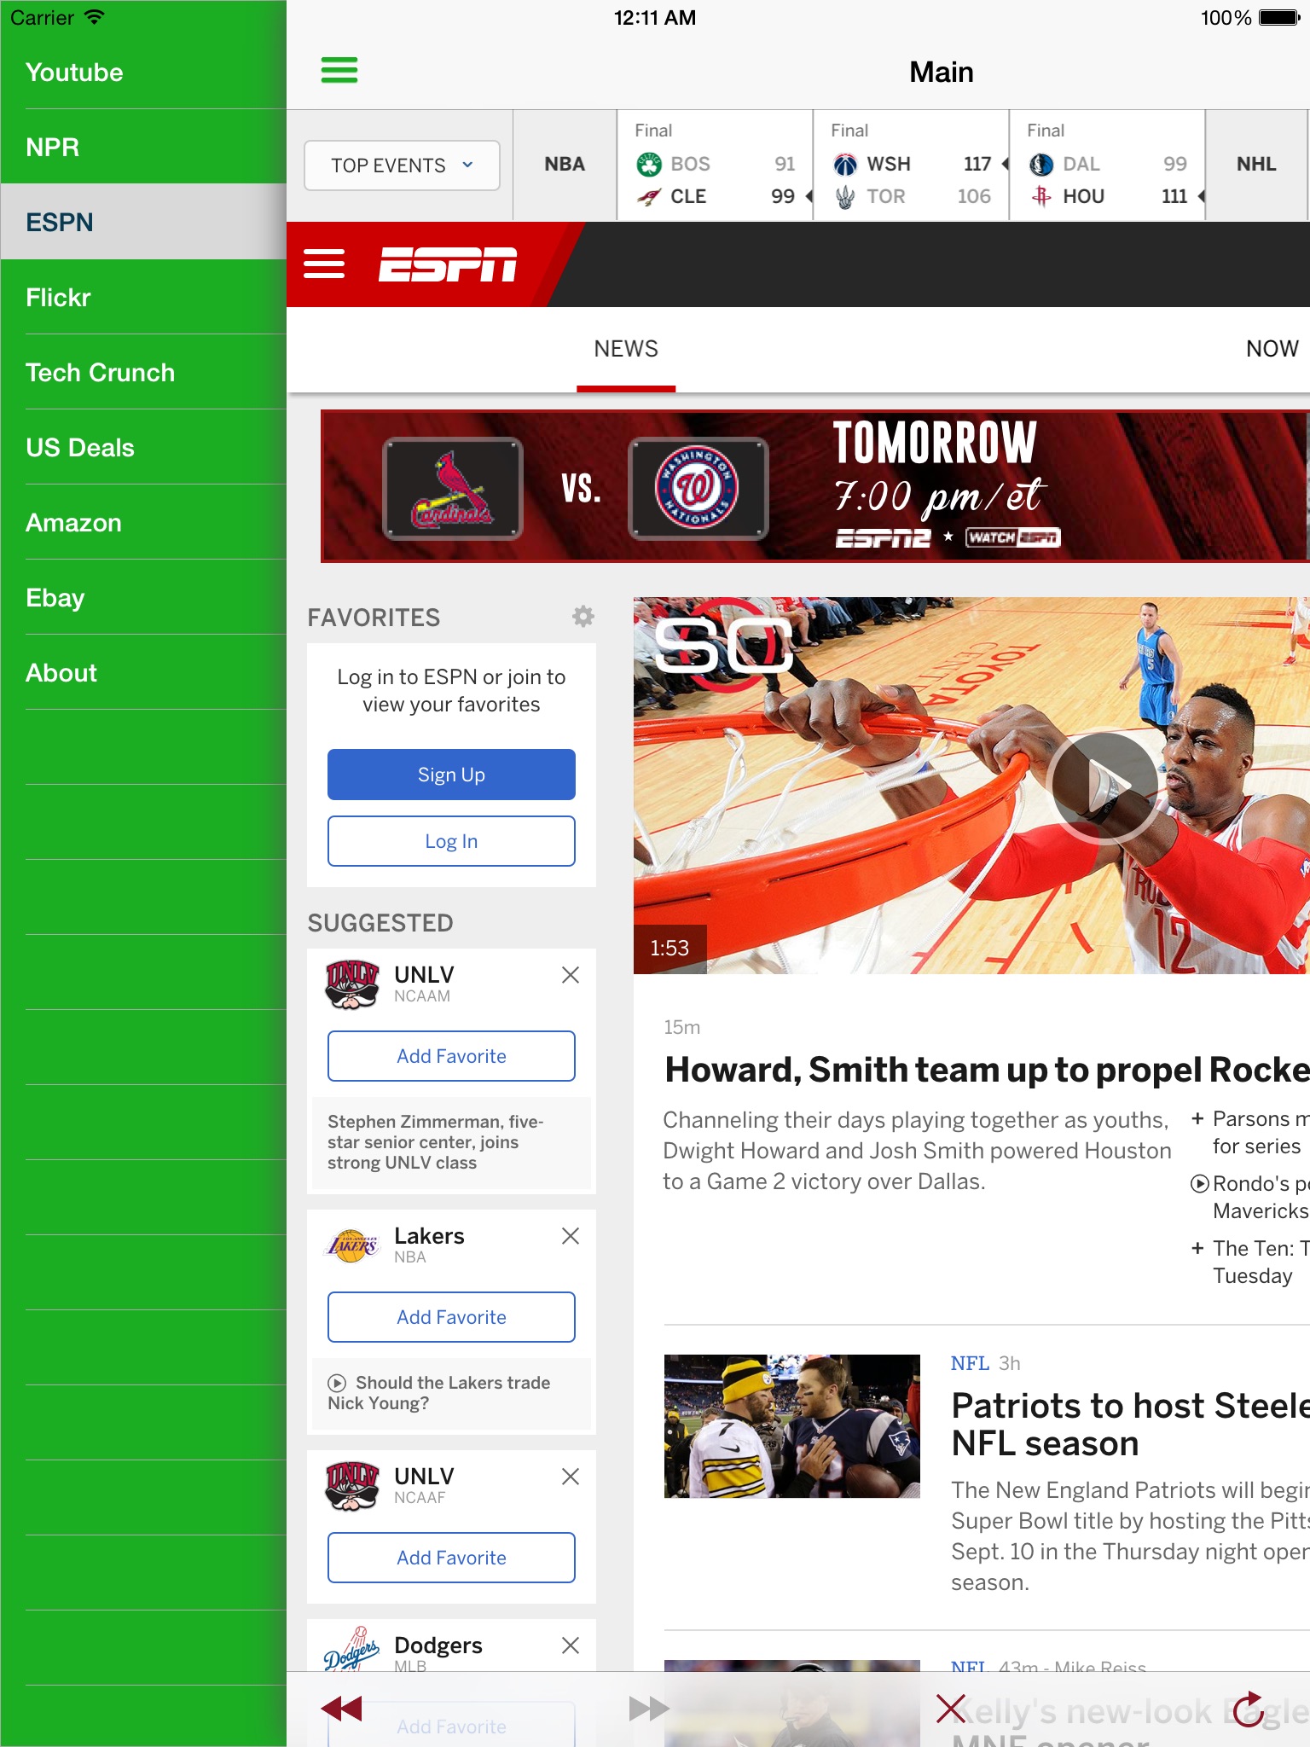Viewport: 1310px width, 1747px height.
Task: Expand The Ten Tuesday related story
Action: (1197, 1248)
